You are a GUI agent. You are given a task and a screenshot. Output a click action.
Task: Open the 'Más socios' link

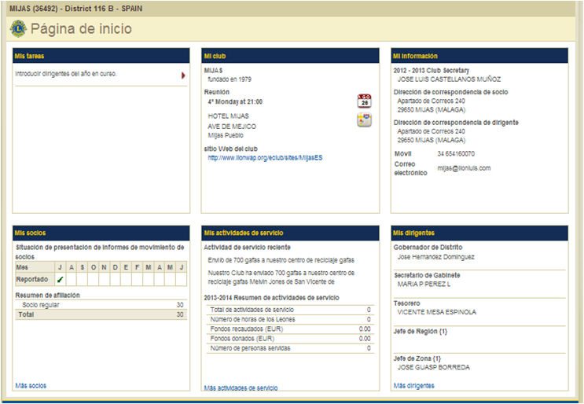click(x=31, y=386)
